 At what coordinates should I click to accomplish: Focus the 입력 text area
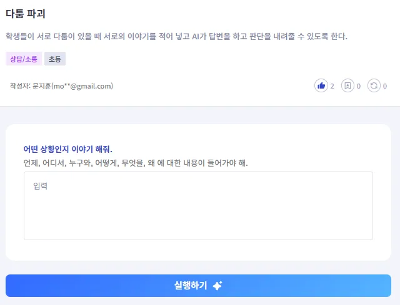click(x=198, y=212)
